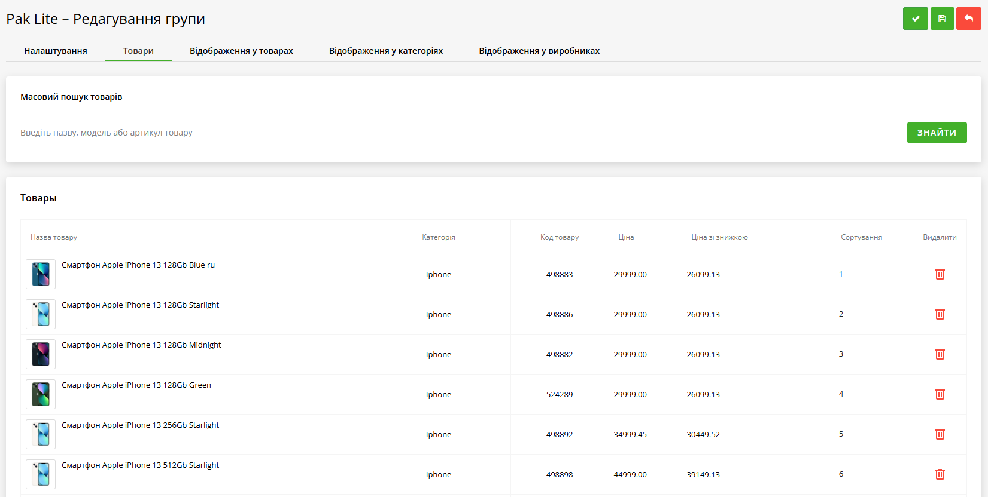Delete iPhone 13 256Gb Starlight from group

point(940,434)
